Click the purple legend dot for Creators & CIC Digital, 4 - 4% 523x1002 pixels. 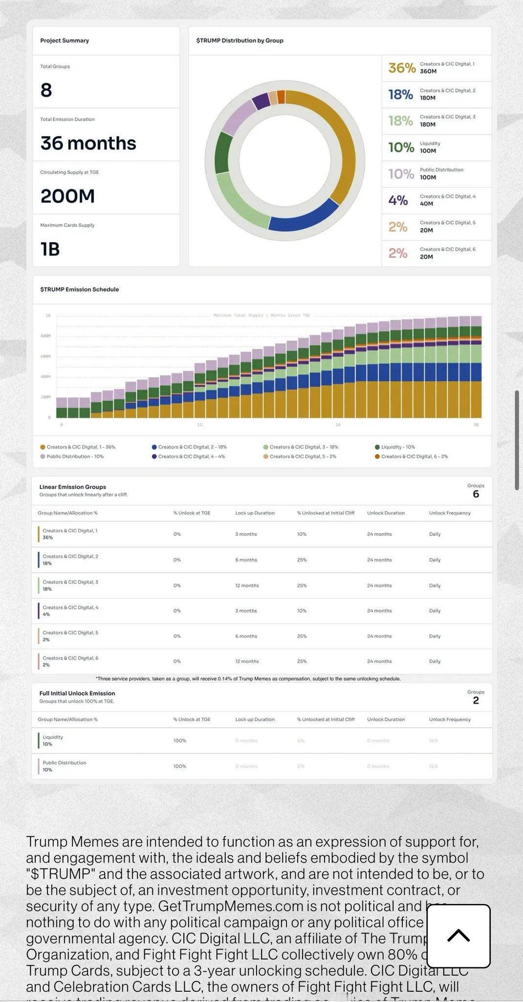click(154, 456)
